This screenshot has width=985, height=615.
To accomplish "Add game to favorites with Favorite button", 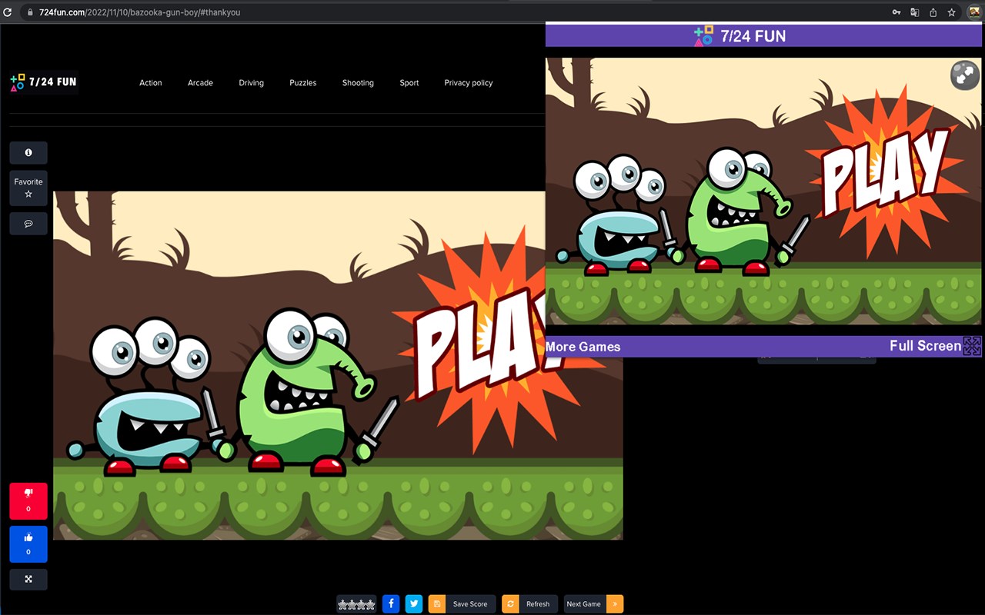I will (28, 188).
